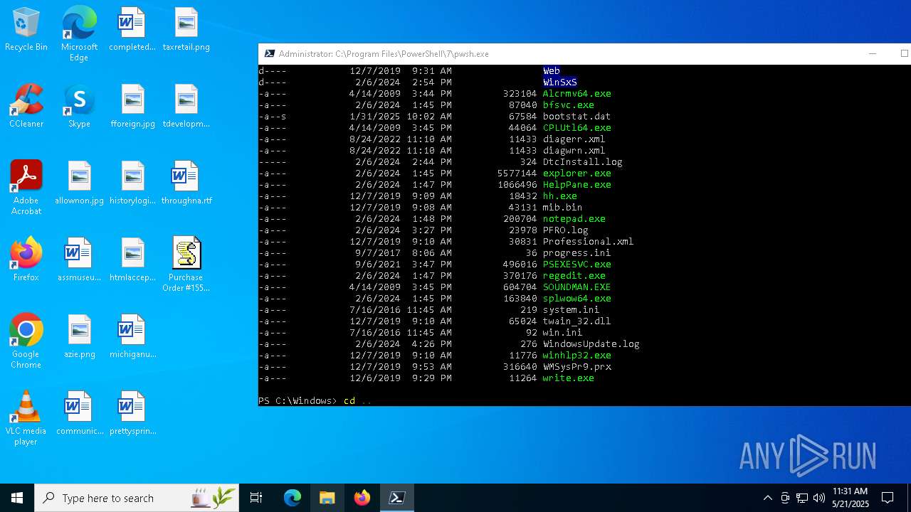Launch Edge from the taskbar

coord(293,498)
